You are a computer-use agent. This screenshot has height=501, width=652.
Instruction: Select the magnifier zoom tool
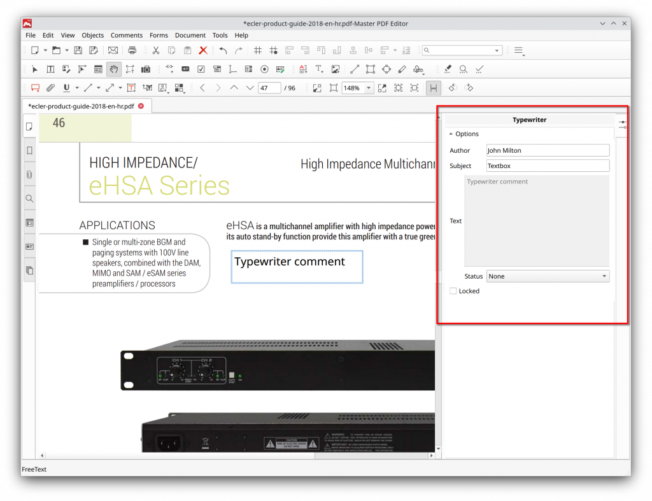click(x=462, y=69)
